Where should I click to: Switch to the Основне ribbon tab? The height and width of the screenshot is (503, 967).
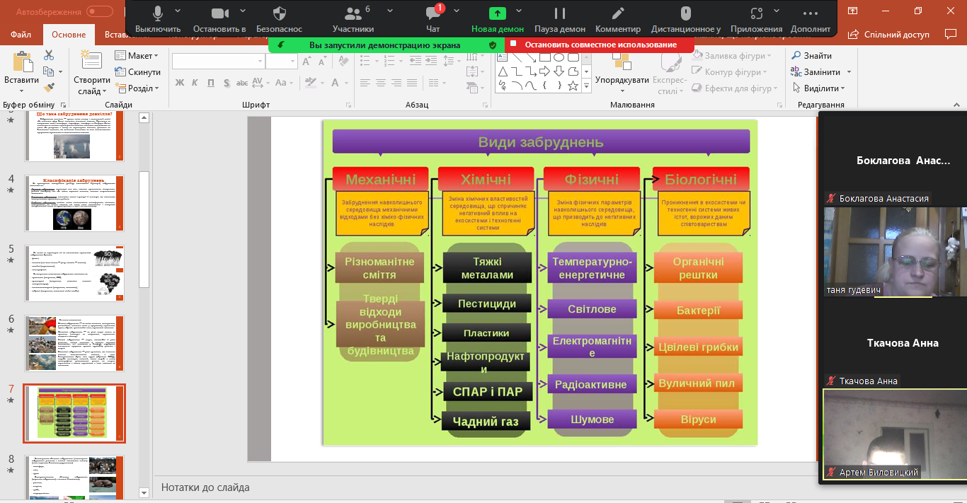(x=69, y=35)
